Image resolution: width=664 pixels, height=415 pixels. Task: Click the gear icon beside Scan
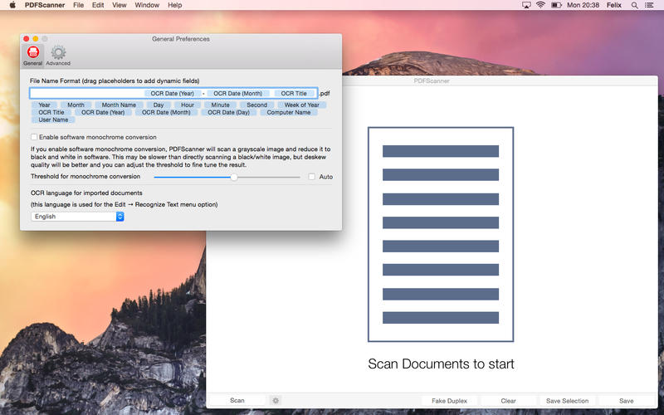click(x=276, y=400)
